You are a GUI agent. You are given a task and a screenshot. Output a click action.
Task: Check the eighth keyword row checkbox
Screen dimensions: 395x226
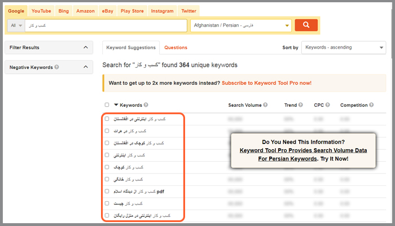tap(107, 203)
